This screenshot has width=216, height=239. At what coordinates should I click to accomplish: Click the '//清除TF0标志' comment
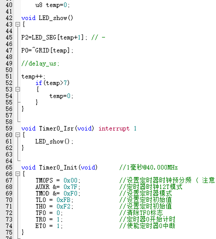pos(141,213)
